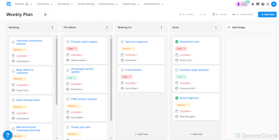This screenshot has width=279, height=140.
Task: Click person icon beside Andrew Smith
Action: [x=177, y=88]
